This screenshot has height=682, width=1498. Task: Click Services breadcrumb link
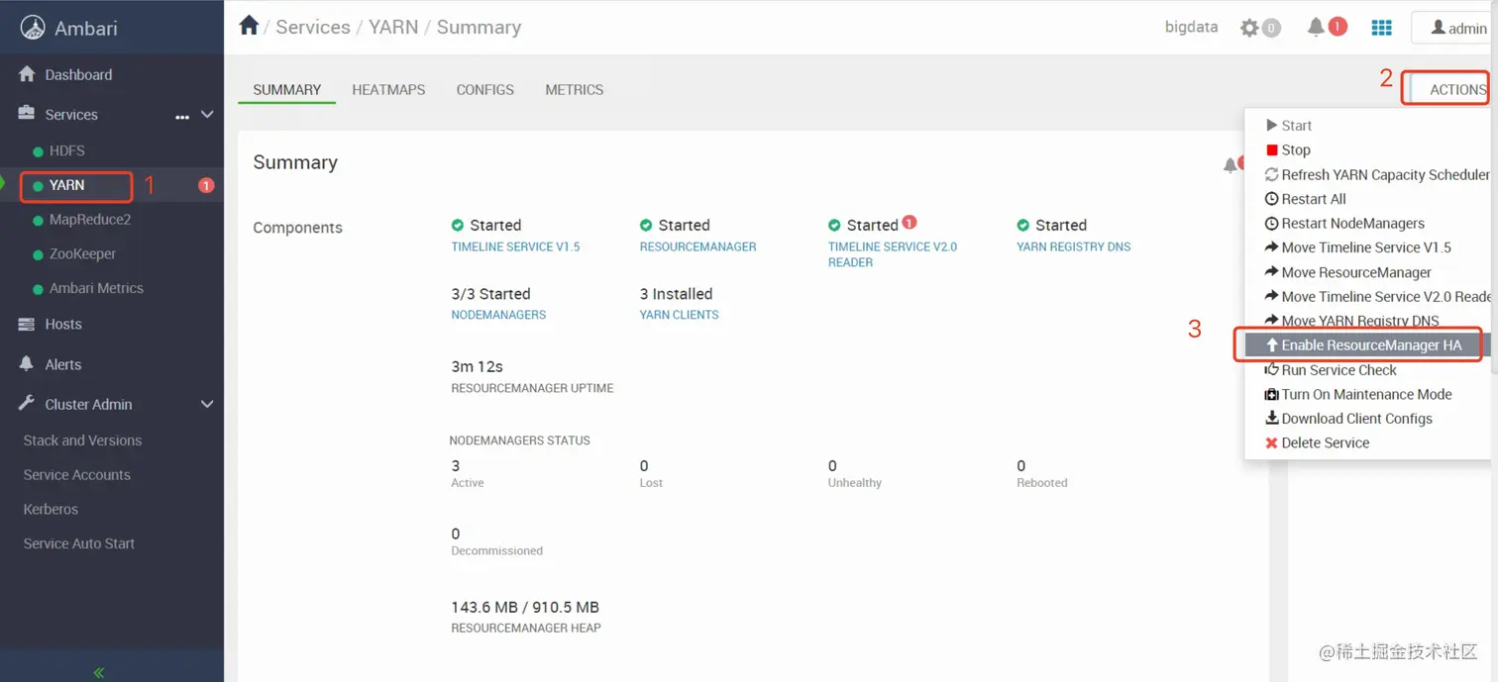pyautogui.click(x=313, y=28)
